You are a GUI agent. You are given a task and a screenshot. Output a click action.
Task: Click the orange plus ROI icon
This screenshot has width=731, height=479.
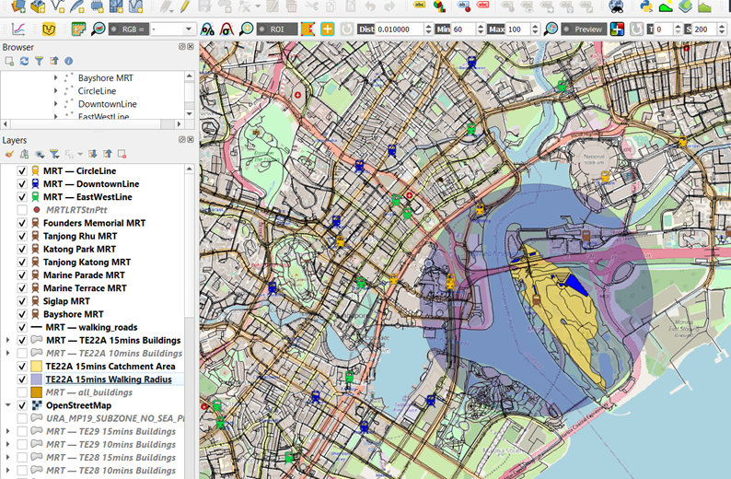[328, 29]
